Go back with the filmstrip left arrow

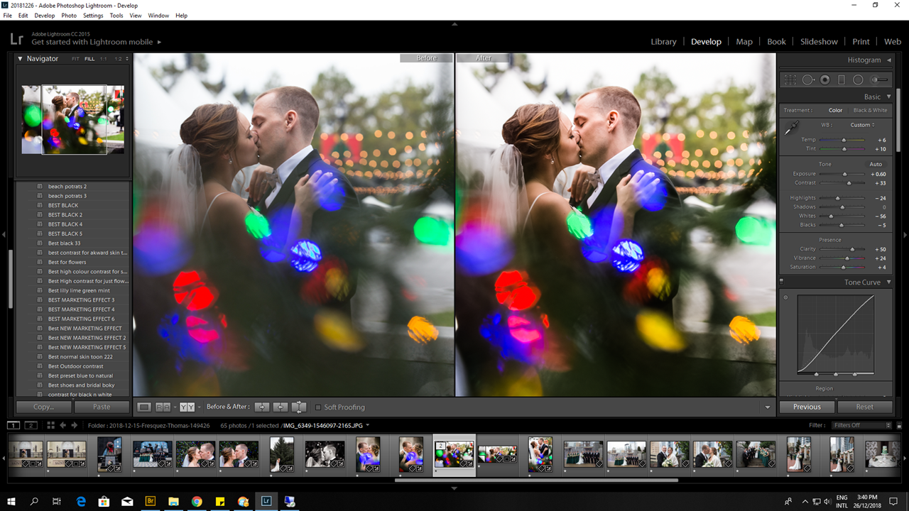[x=62, y=425]
